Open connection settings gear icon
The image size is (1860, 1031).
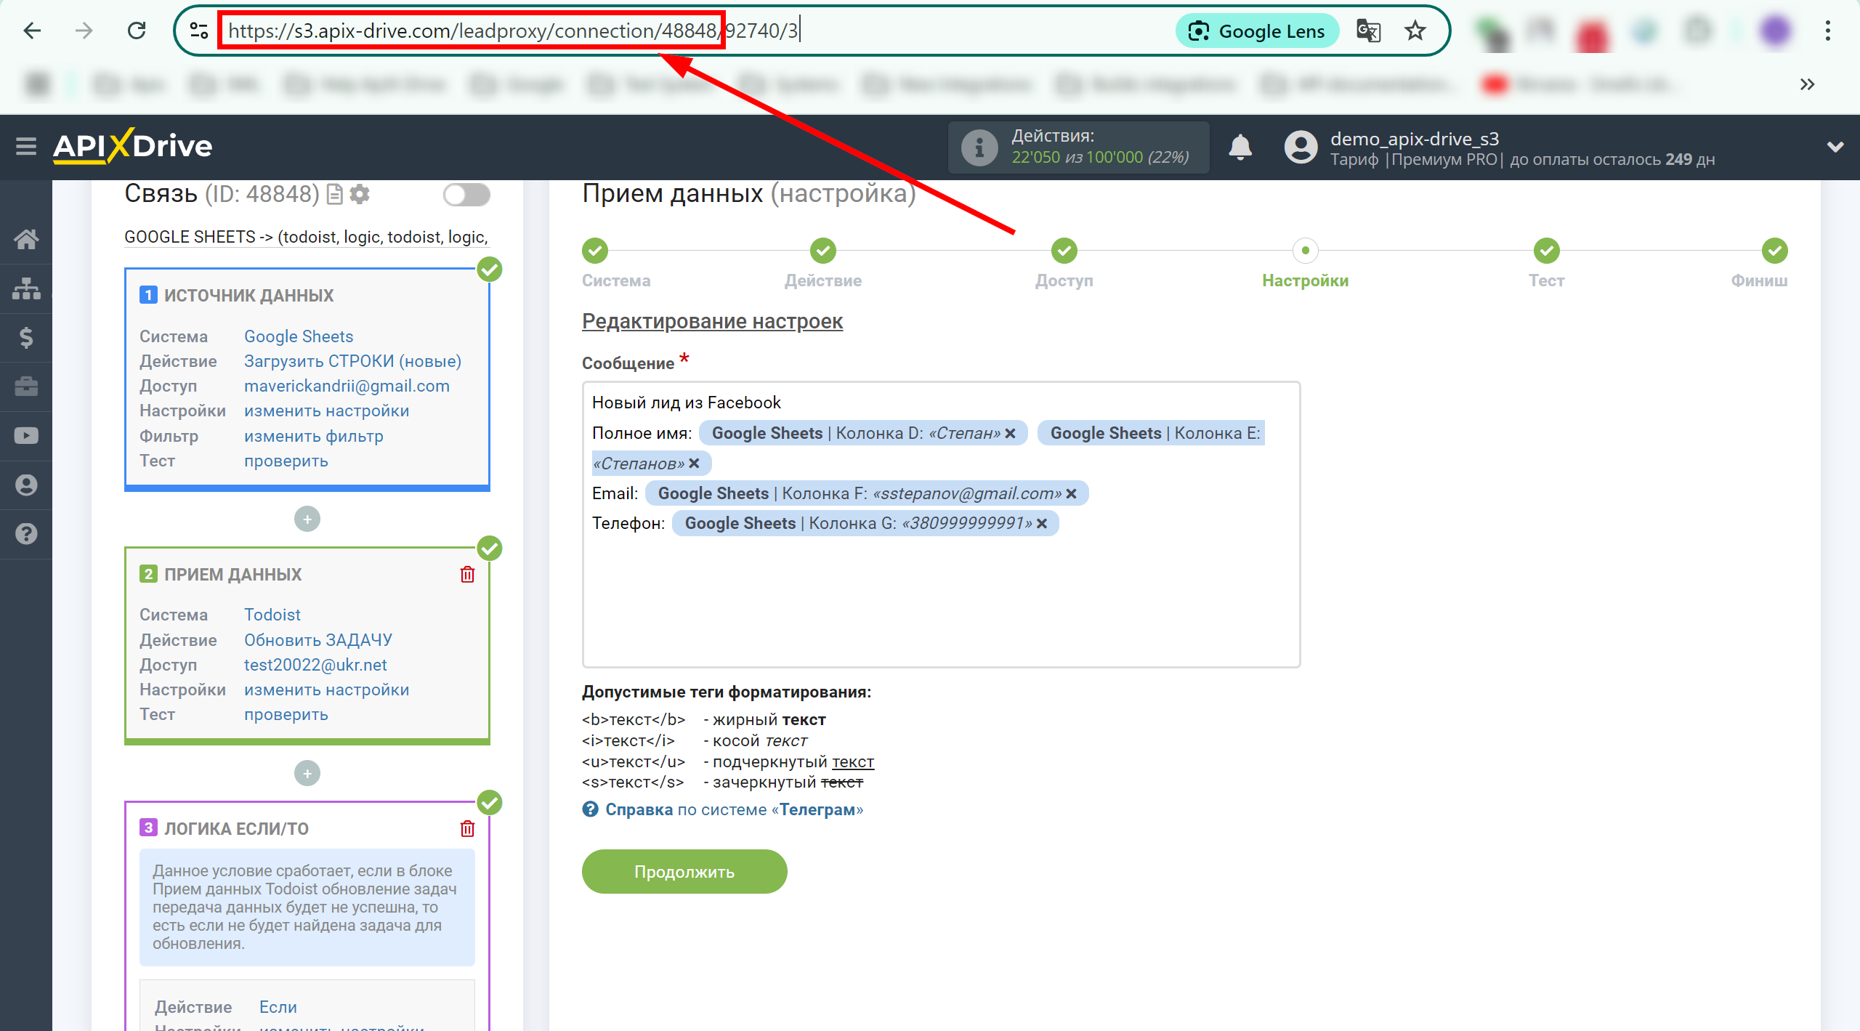click(360, 195)
